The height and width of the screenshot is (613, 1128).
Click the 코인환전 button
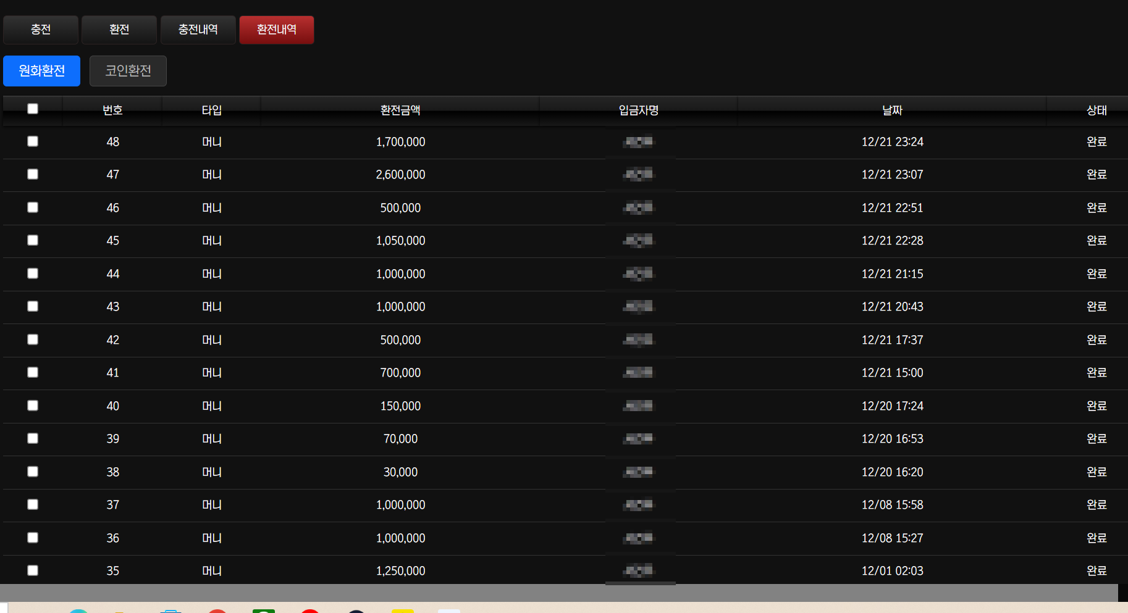tap(128, 71)
